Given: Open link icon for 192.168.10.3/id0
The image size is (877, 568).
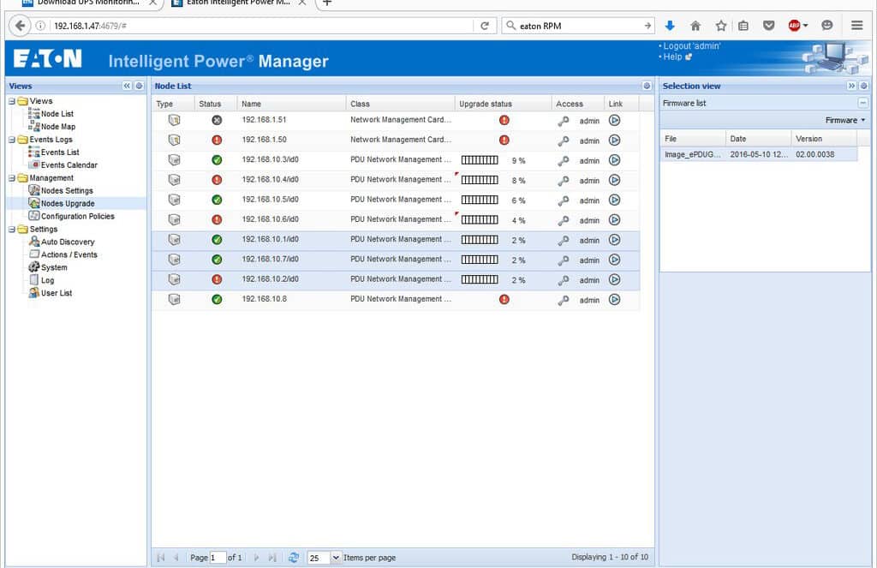Looking at the screenshot, I should [614, 160].
